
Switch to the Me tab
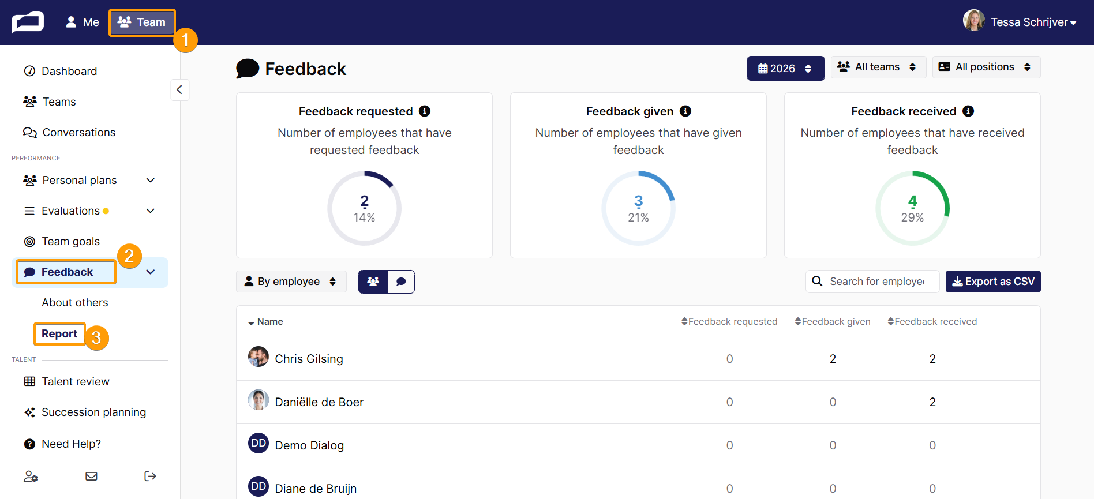point(82,22)
